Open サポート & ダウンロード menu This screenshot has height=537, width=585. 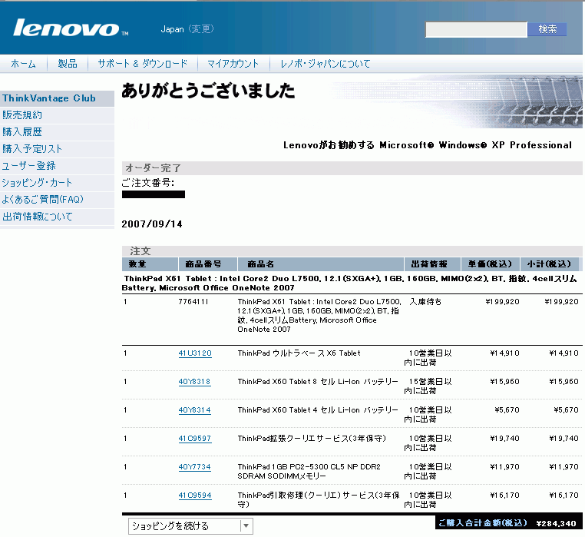tap(143, 64)
